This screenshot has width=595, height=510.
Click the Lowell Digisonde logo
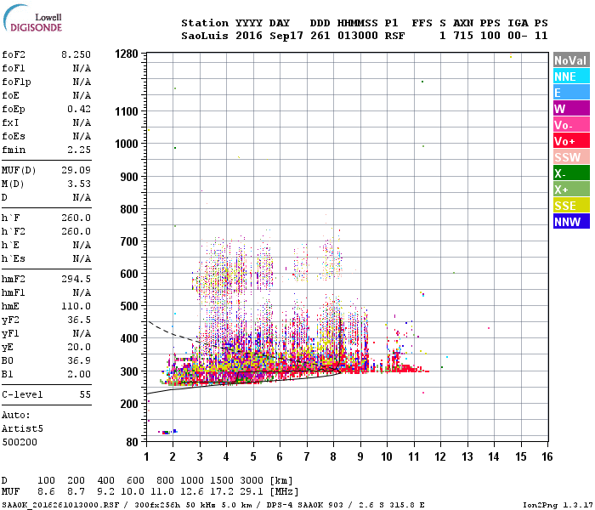[32, 18]
